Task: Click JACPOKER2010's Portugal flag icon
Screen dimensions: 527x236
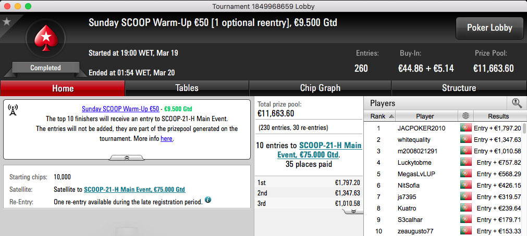Action: pos(465,128)
